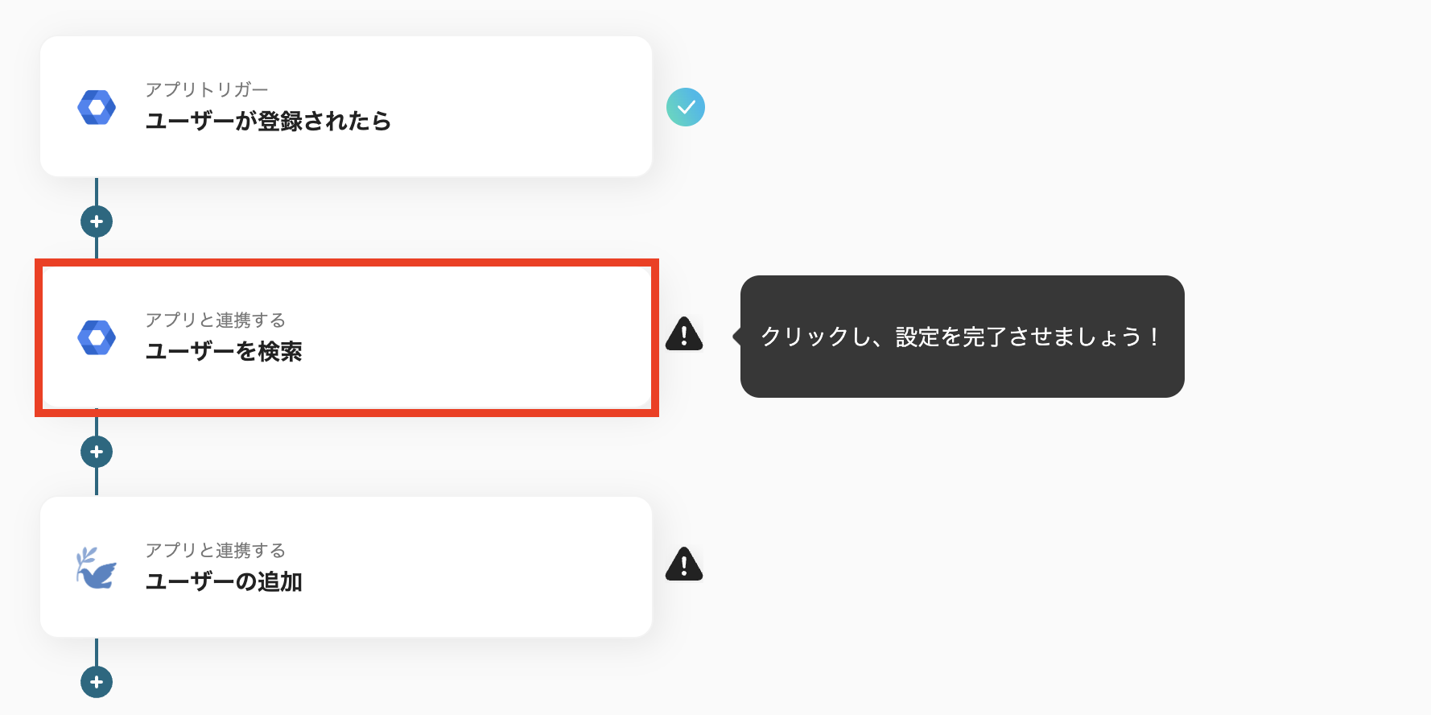This screenshot has width=1431, height=715.
Task: Open the highlighted ユーザーを検索 step
Action: (346, 337)
